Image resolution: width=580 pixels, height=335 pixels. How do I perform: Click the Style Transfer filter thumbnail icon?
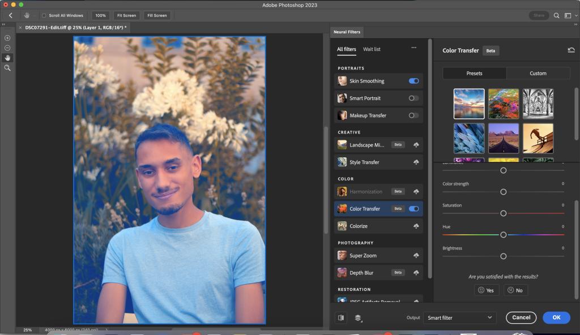point(342,162)
